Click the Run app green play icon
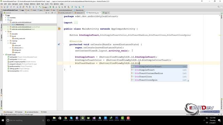The height and width of the screenshot is (125, 223). 50,7
